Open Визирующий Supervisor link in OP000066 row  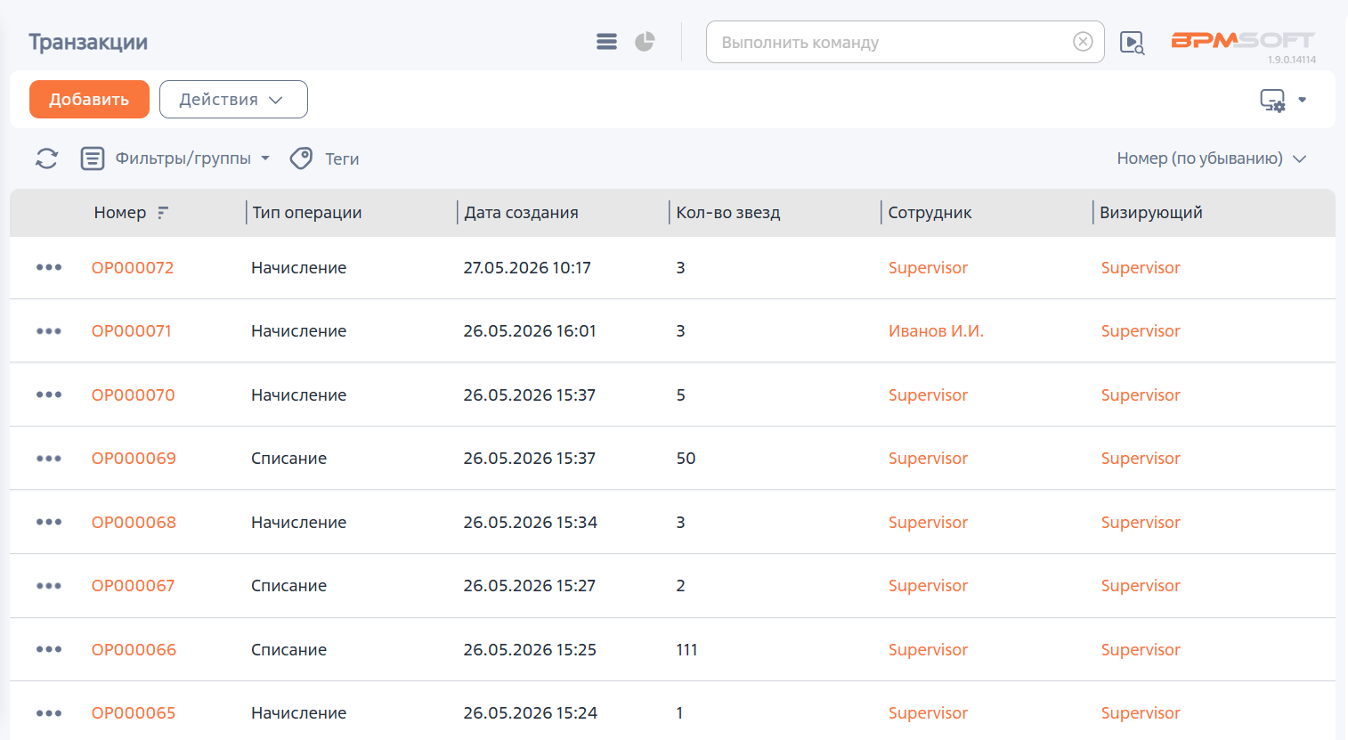coord(1141,650)
